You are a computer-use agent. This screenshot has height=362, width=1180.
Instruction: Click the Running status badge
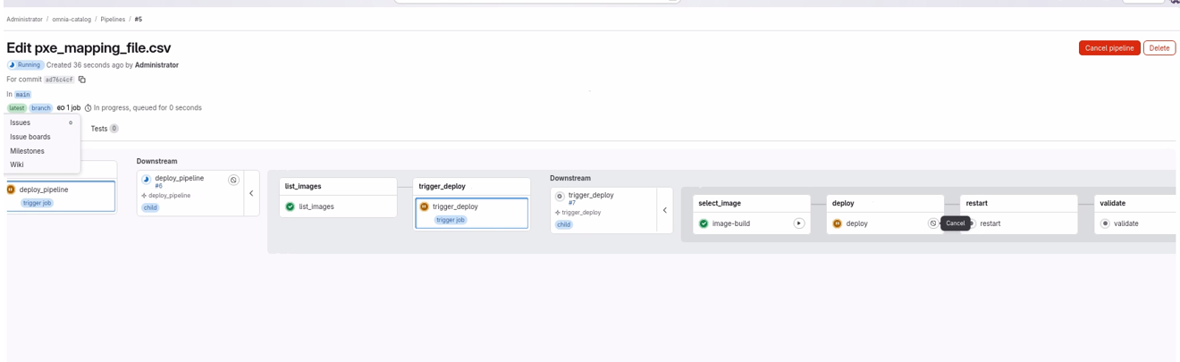click(25, 65)
